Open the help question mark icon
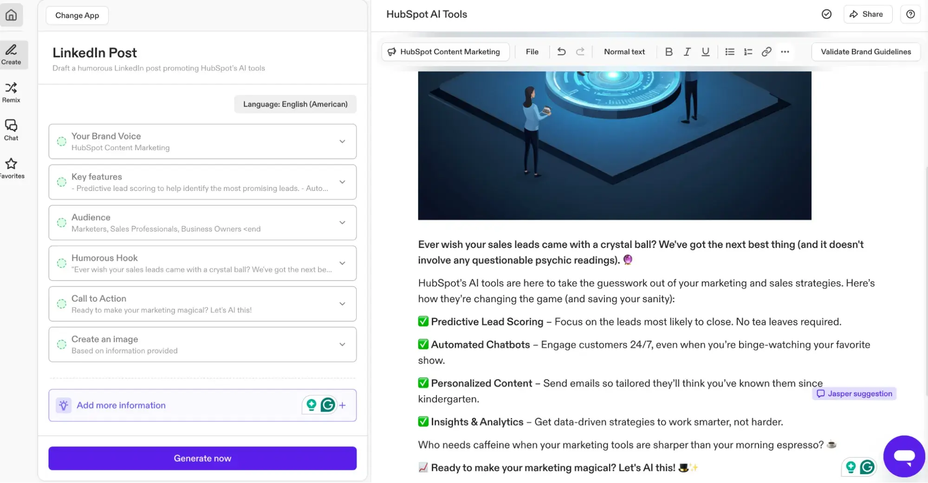The image size is (928, 483). tap(910, 14)
